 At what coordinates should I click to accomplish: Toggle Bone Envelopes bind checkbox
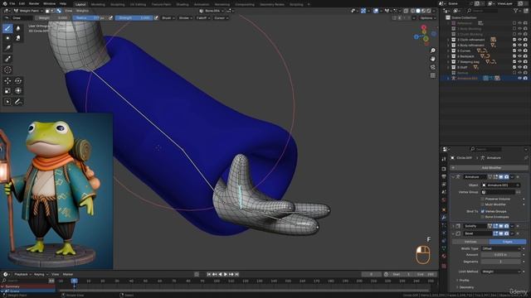click(x=483, y=217)
